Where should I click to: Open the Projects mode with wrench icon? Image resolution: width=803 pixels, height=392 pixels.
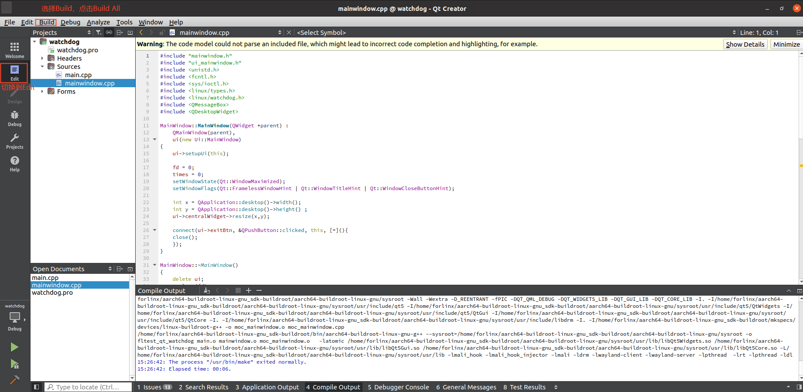click(14, 140)
